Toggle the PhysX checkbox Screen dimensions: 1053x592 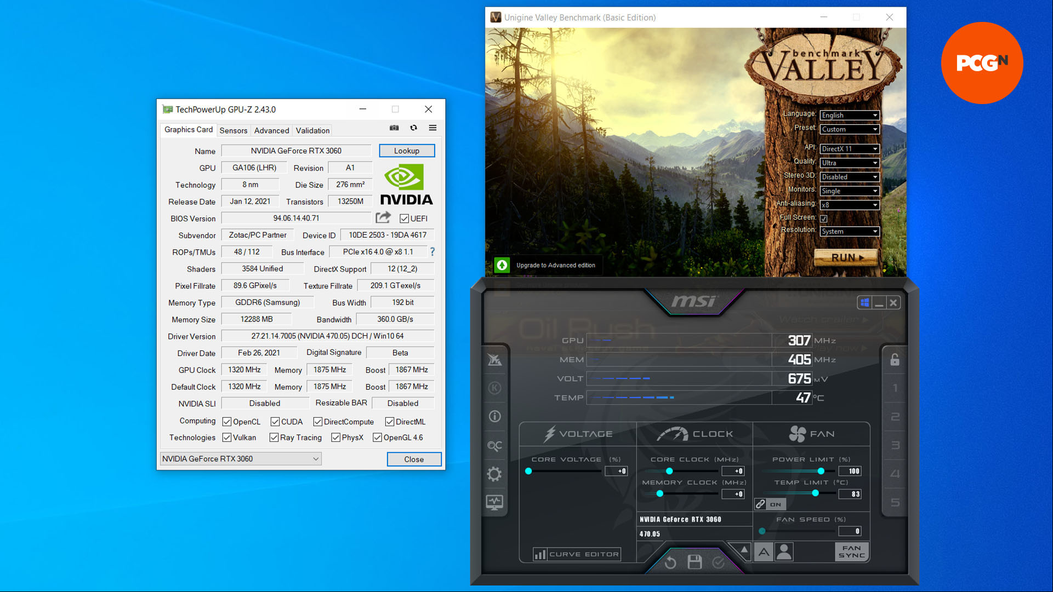pos(336,438)
